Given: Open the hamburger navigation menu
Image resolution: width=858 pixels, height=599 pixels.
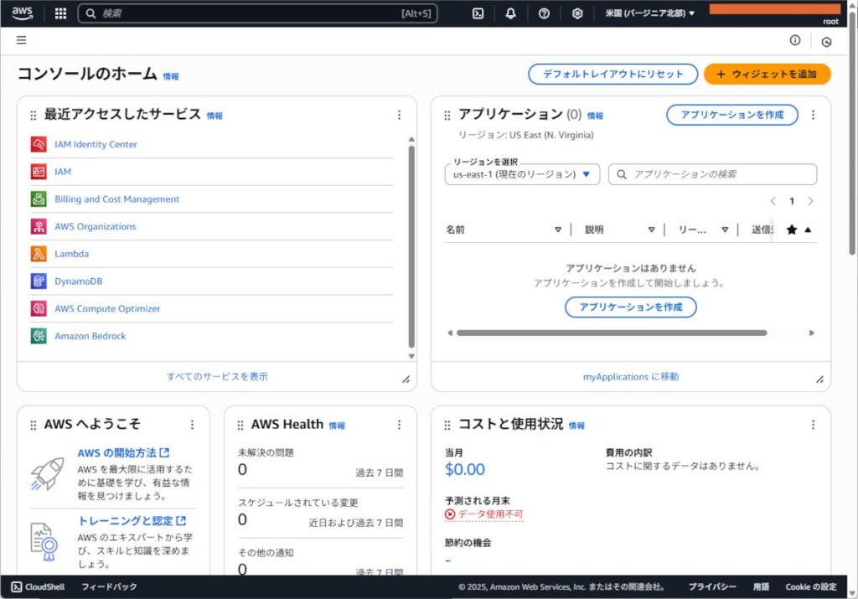Looking at the screenshot, I should 21,40.
